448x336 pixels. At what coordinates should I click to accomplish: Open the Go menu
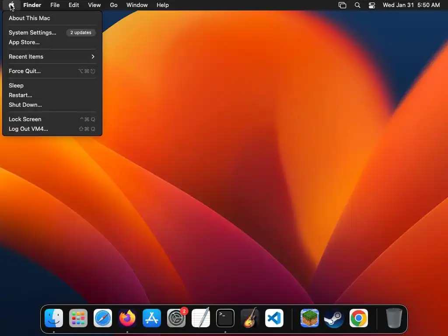114,5
